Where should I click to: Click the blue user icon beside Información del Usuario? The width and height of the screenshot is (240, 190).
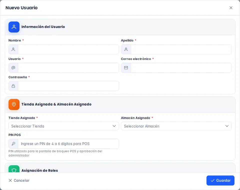click(x=14, y=27)
